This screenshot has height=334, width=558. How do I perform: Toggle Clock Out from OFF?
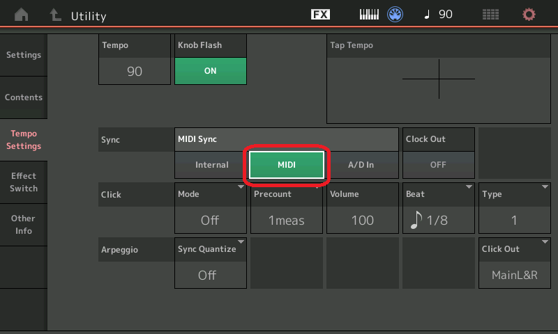point(438,165)
